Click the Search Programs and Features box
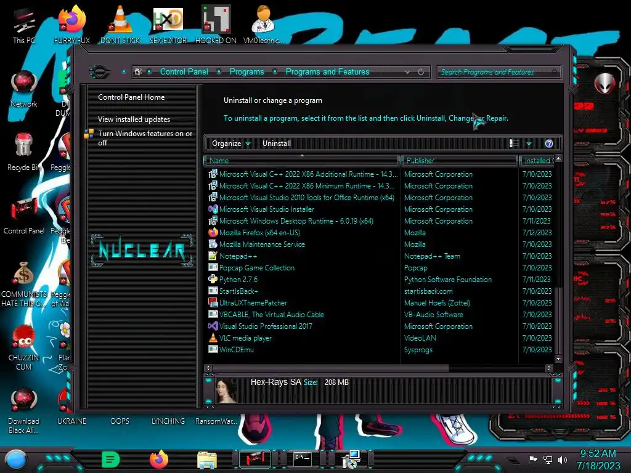 498,72
